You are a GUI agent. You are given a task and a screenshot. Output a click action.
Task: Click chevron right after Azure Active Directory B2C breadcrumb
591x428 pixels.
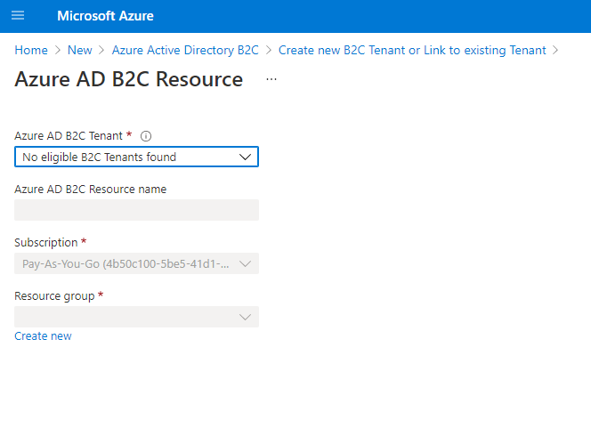pyautogui.click(x=269, y=51)
